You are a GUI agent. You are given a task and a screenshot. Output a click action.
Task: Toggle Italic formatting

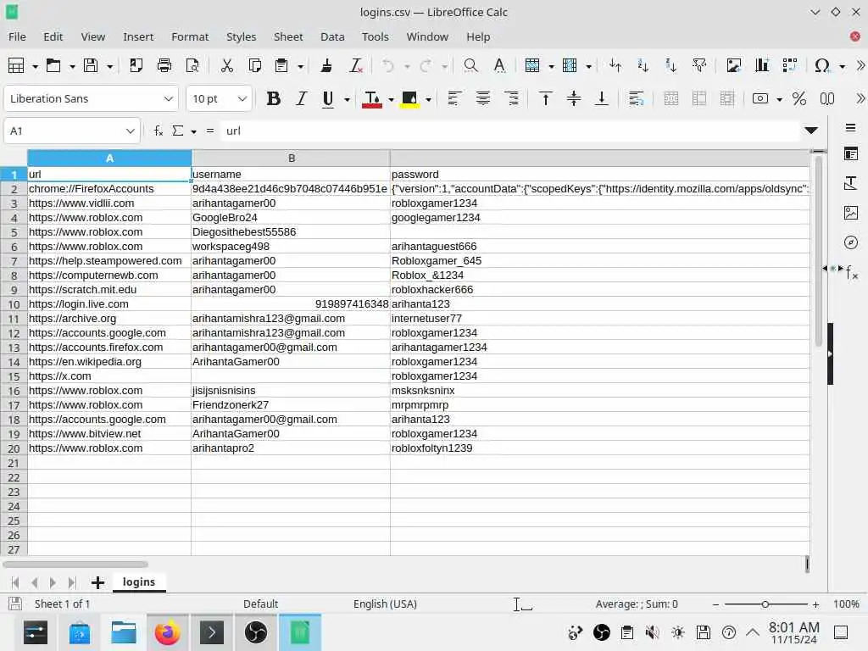tap(301, 98)
